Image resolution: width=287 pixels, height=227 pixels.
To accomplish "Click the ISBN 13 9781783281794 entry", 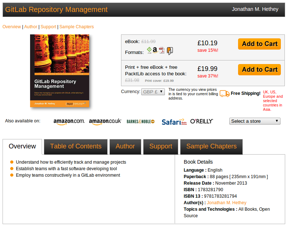I will pos(210,196).
